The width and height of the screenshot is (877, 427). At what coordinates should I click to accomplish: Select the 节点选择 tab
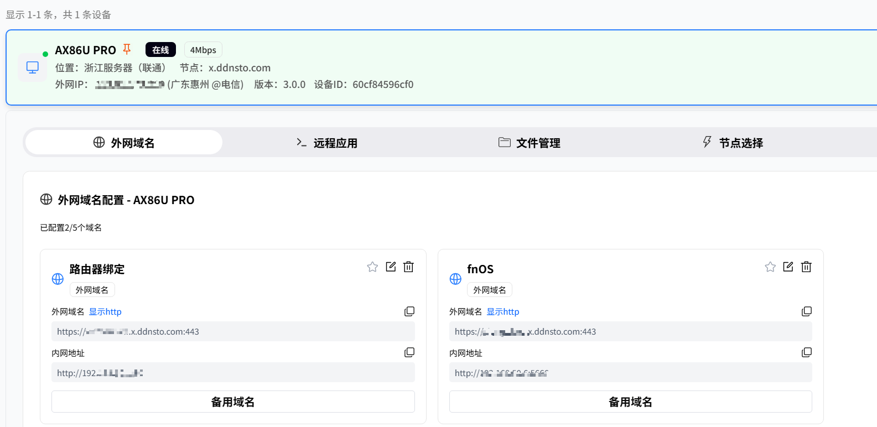click(732, 143)
